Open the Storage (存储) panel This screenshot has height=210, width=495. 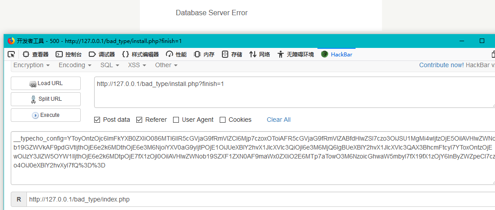[232, 54]
